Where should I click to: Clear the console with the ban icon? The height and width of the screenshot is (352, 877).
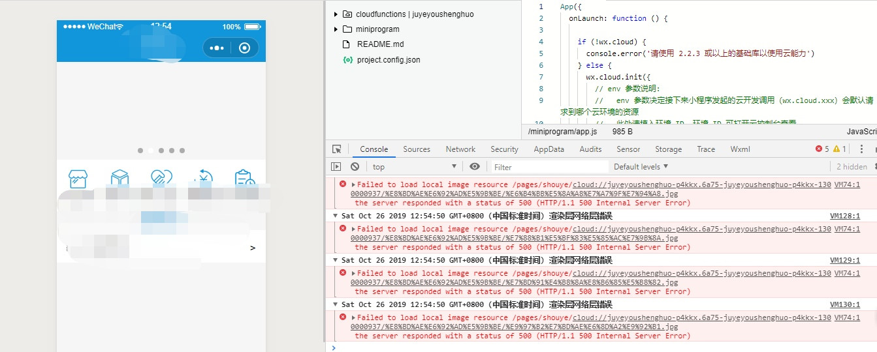355,167
